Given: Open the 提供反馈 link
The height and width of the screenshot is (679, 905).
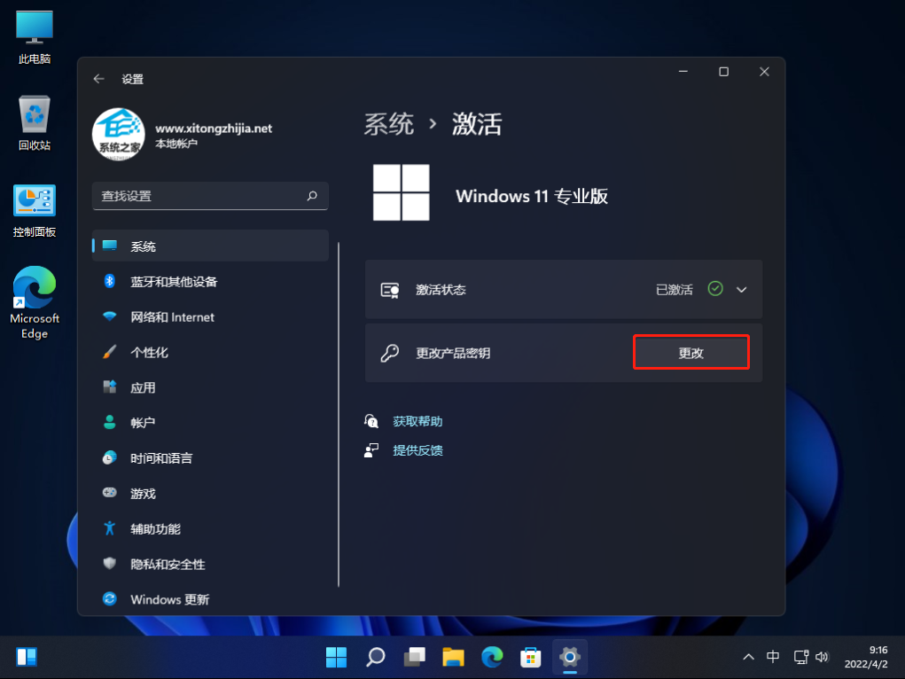Looking at the screenshot, I should click(x=417, y=450).
